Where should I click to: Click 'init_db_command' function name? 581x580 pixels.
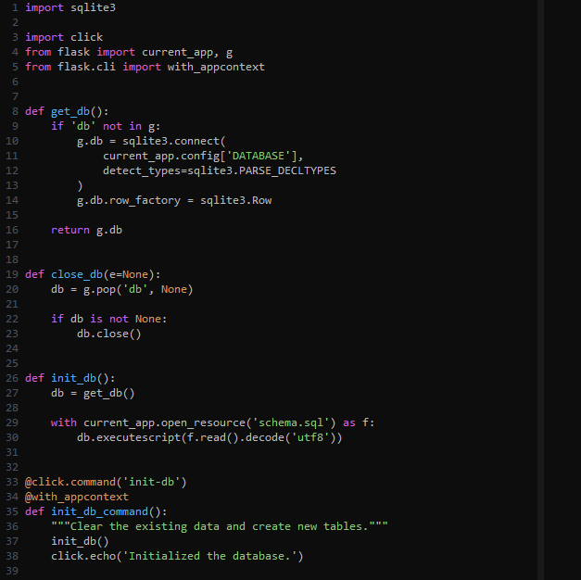tap(100, 511)
